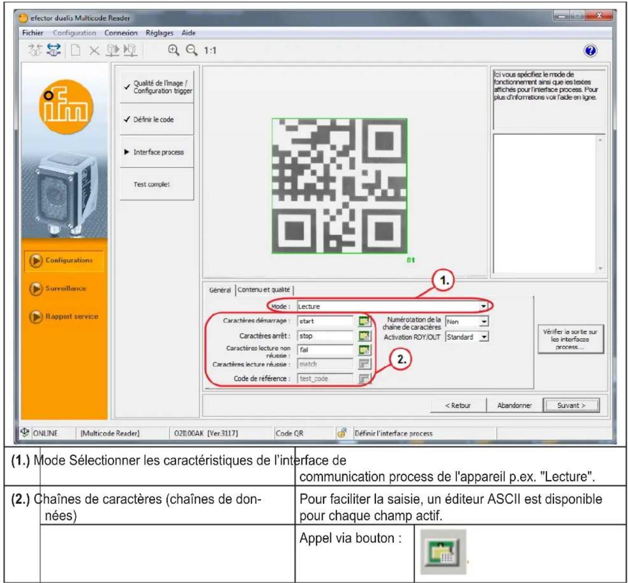Viewport: 628px width, 583px height.
Task: Click the ifm logo in the sidebar
Action: pos(66,108)
